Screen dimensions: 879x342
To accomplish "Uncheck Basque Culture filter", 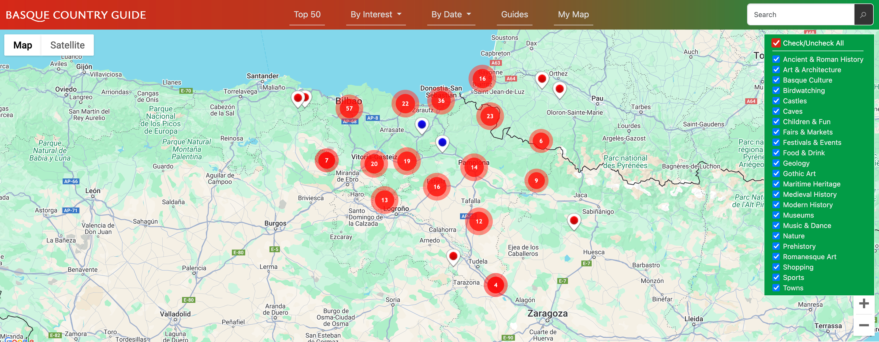I will click(776, 80).
